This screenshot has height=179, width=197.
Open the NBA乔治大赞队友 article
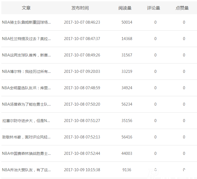(26, 170)
